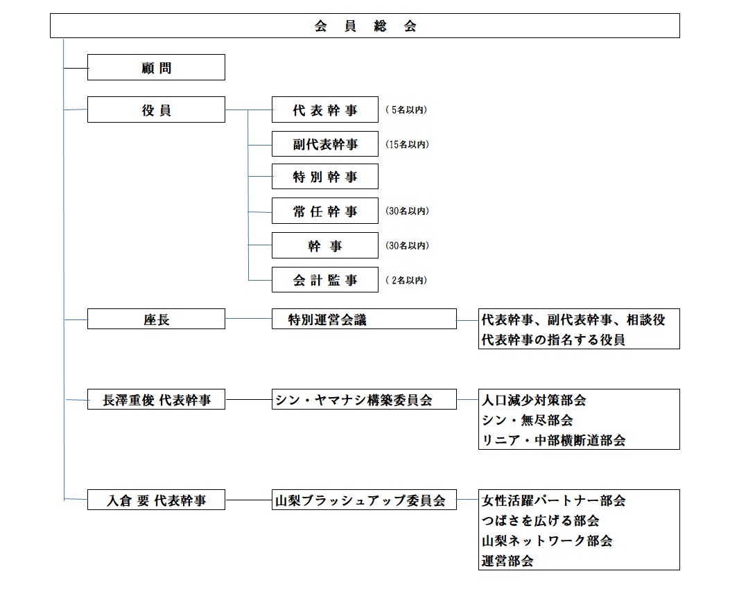Click the 常任幹事 box
This screenshot has height=605, width=730.
[x=325, y=211]
